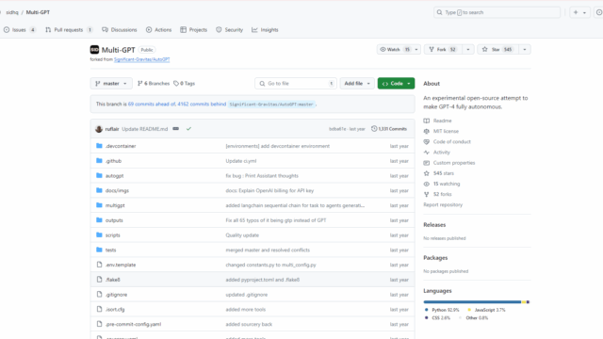This screenshot has width=603, height=339.
Task: Go to the Actions tab
Action: tap(158, 29)
